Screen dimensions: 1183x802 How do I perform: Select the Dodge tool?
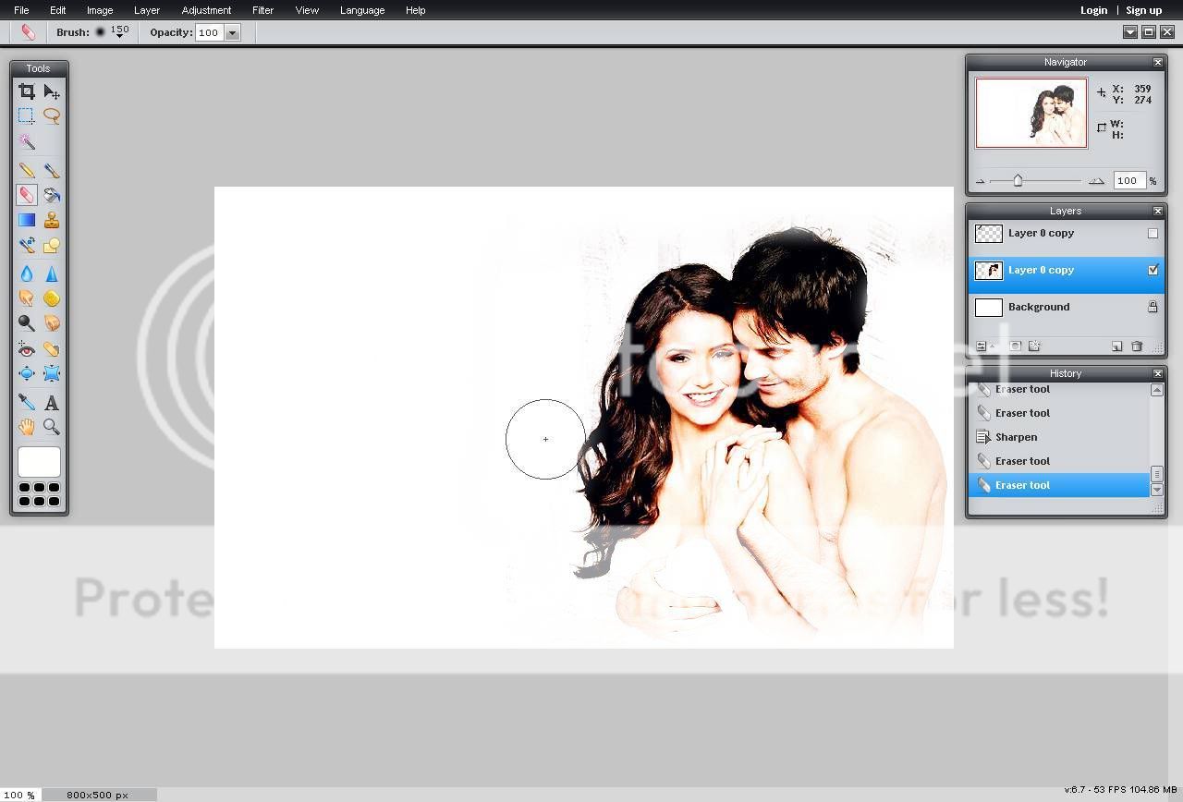click(27, 323)
